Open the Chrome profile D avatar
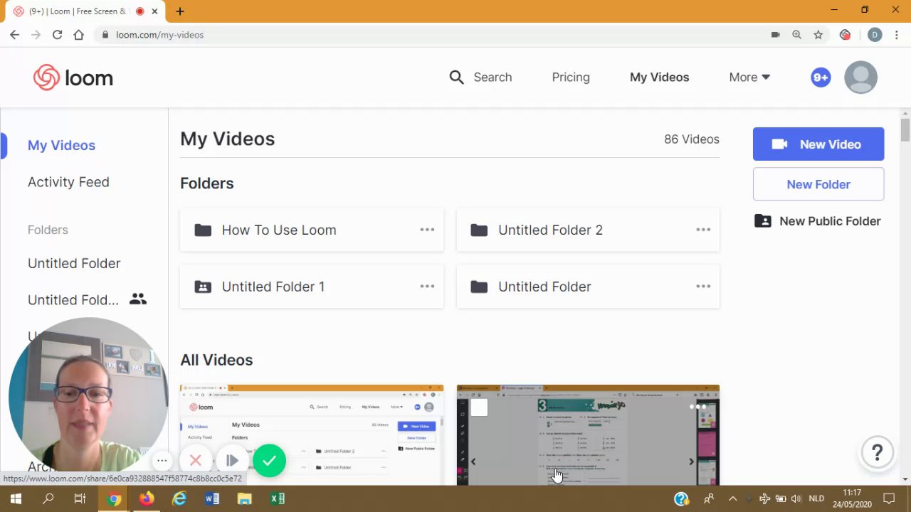Screen dimensions: 911x512 click(x=875, y=35)
